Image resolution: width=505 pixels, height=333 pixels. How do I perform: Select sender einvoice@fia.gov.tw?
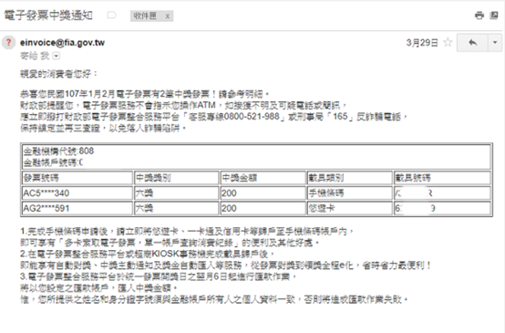point(62,43)
